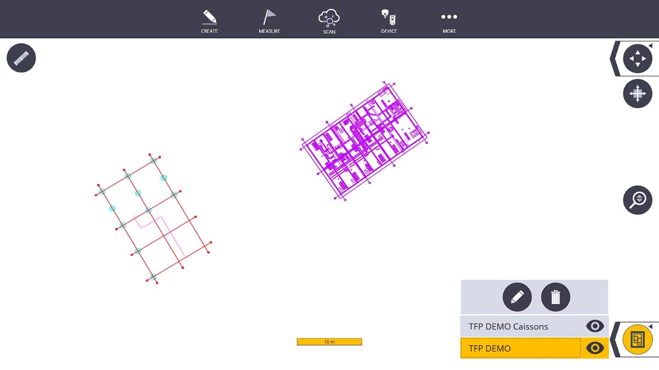The image size is (659, 370).
Task: Expand the navigation panel side chevron
Action: point(615,59)
